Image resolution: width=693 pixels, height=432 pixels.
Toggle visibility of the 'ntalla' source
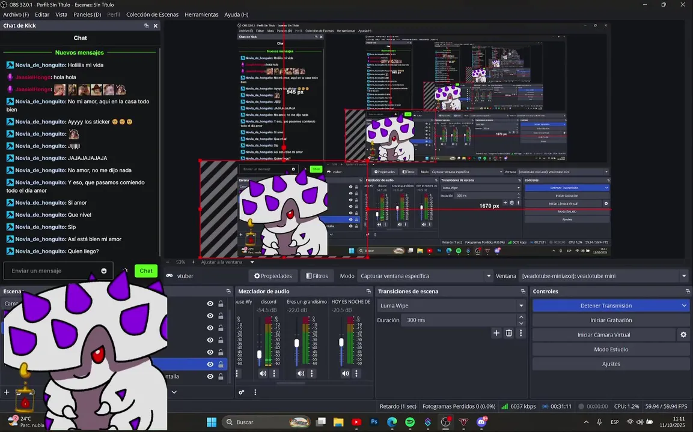tap(210, 376)
